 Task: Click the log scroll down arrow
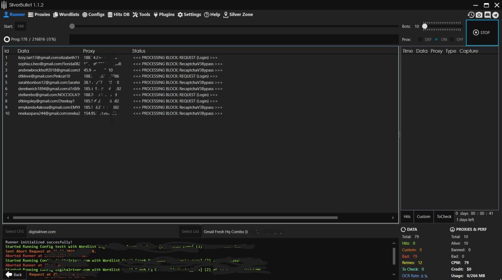(x=394, y=275)
